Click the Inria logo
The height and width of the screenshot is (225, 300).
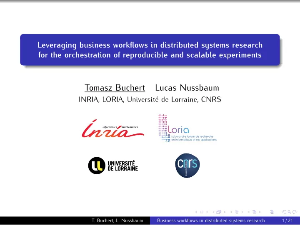point(113,129)
